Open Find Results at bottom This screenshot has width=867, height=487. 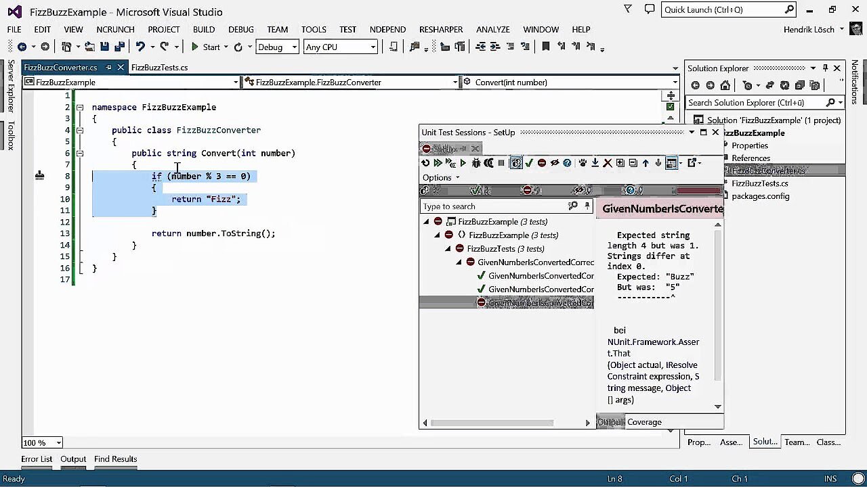tap(115, 459)
